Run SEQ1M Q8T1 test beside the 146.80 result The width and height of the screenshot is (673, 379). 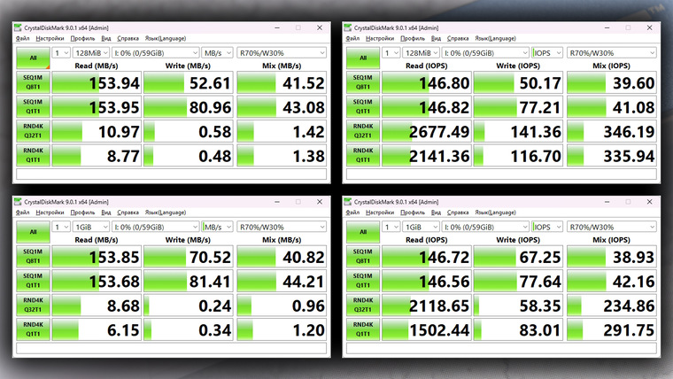363,82
